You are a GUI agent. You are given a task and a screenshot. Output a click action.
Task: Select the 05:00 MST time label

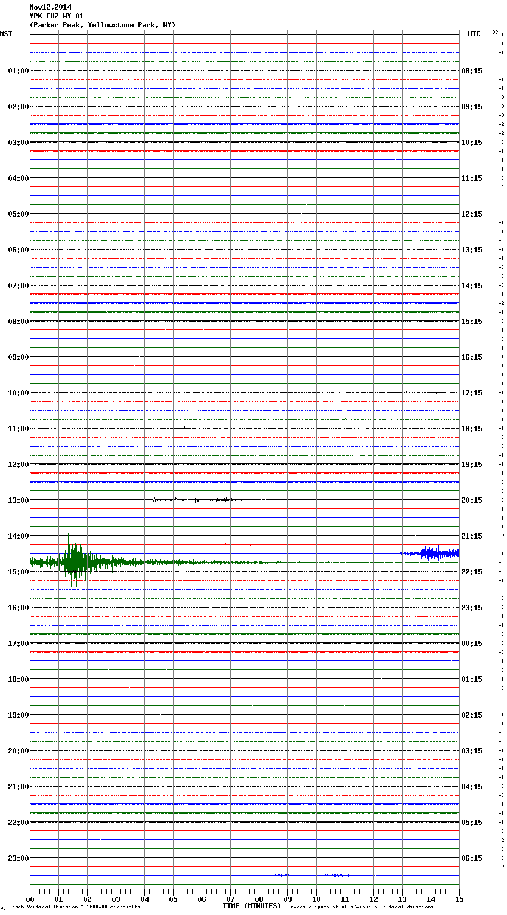pyautogui.click(x=18, y=214)
